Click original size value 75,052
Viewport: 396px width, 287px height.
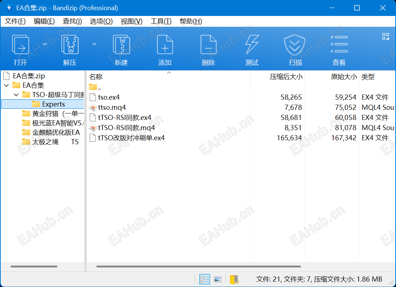click(x=346, y=107)
